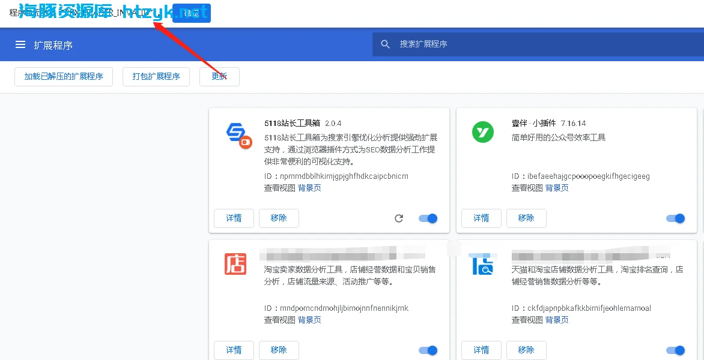Viewport: 704px width, 360px height.
Task: Click the 5118站长工具箱 extension icon
Action: 238,136
